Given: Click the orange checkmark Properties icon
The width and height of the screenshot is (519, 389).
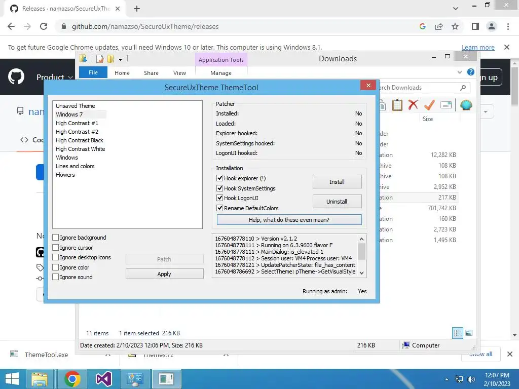Looking at the screenshot, I should click(x=429, y=105).
